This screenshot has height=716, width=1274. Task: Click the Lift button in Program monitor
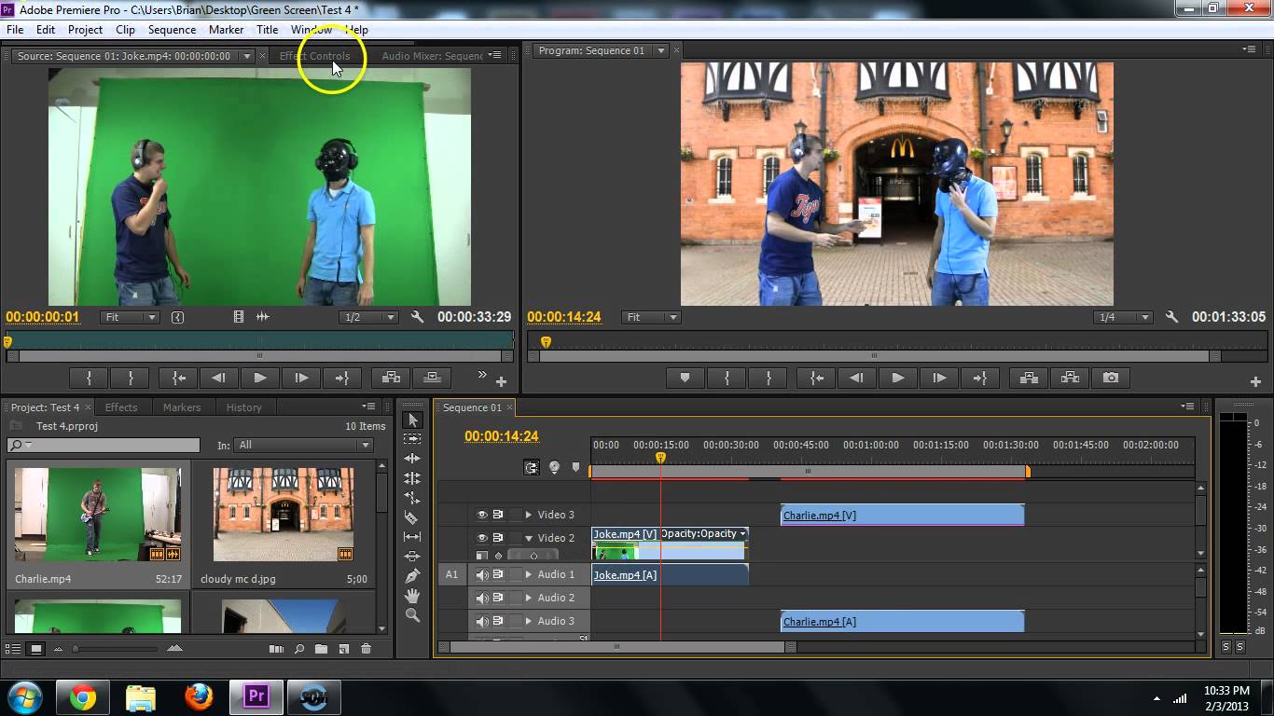1027,378
